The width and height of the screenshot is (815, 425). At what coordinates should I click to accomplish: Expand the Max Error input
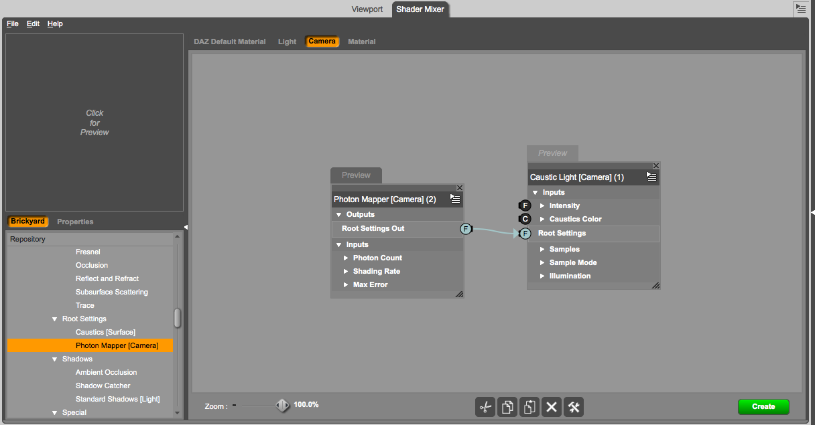coord(347,285)
